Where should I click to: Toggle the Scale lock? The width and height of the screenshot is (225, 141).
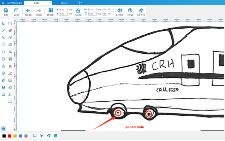pos(78,12)
